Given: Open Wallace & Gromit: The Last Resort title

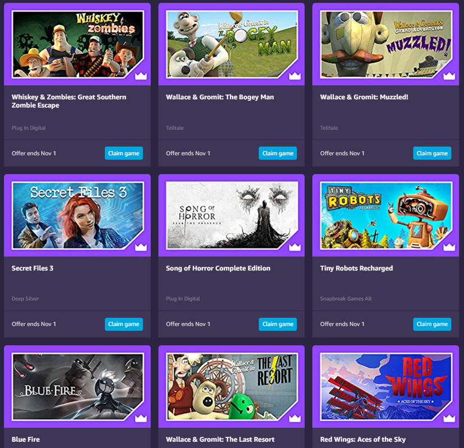Looking at the screenshot, I should pos(220,440).
